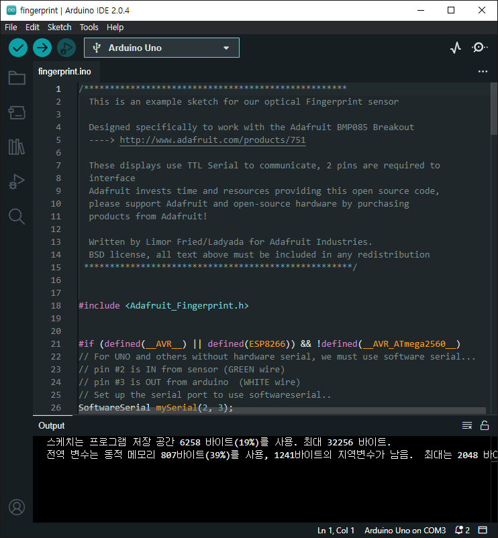Click Arduino Uno on COM3 status entry
The height and width of the screenshot is (538, 498).
(405, 531)
